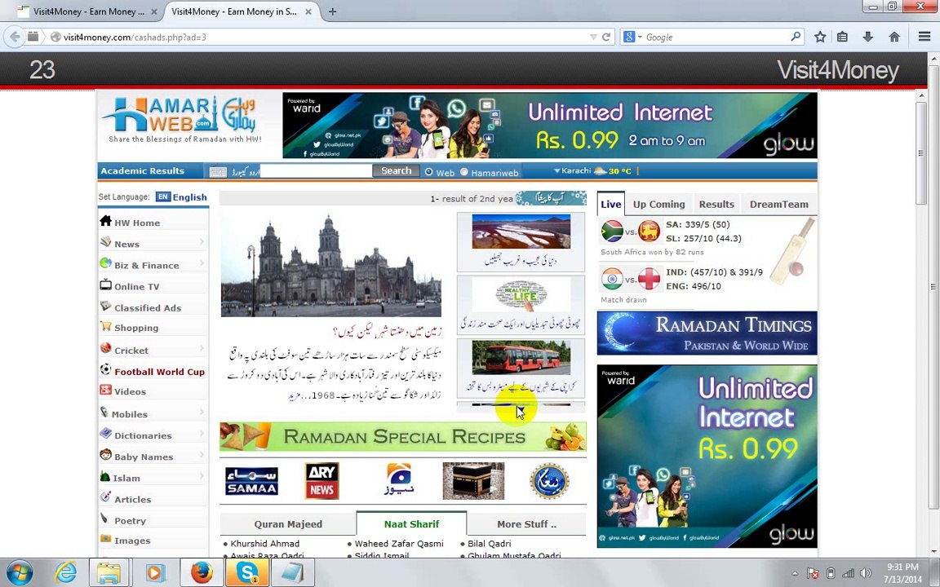Open the Karachi weather city dropdown
The height and width of the screenshot is (587, 940).
[573, 170]
